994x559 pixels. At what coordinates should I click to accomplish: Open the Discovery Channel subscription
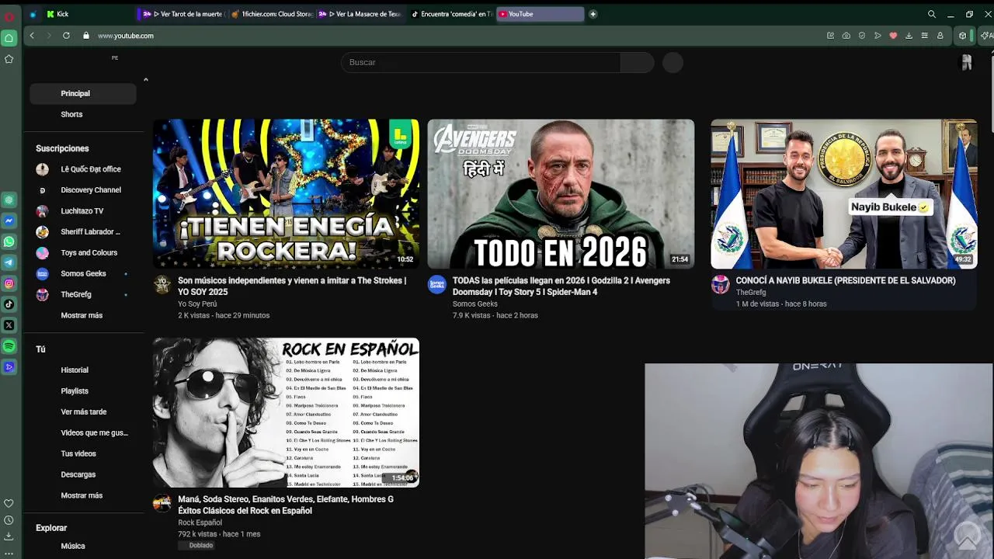[83, 190]
